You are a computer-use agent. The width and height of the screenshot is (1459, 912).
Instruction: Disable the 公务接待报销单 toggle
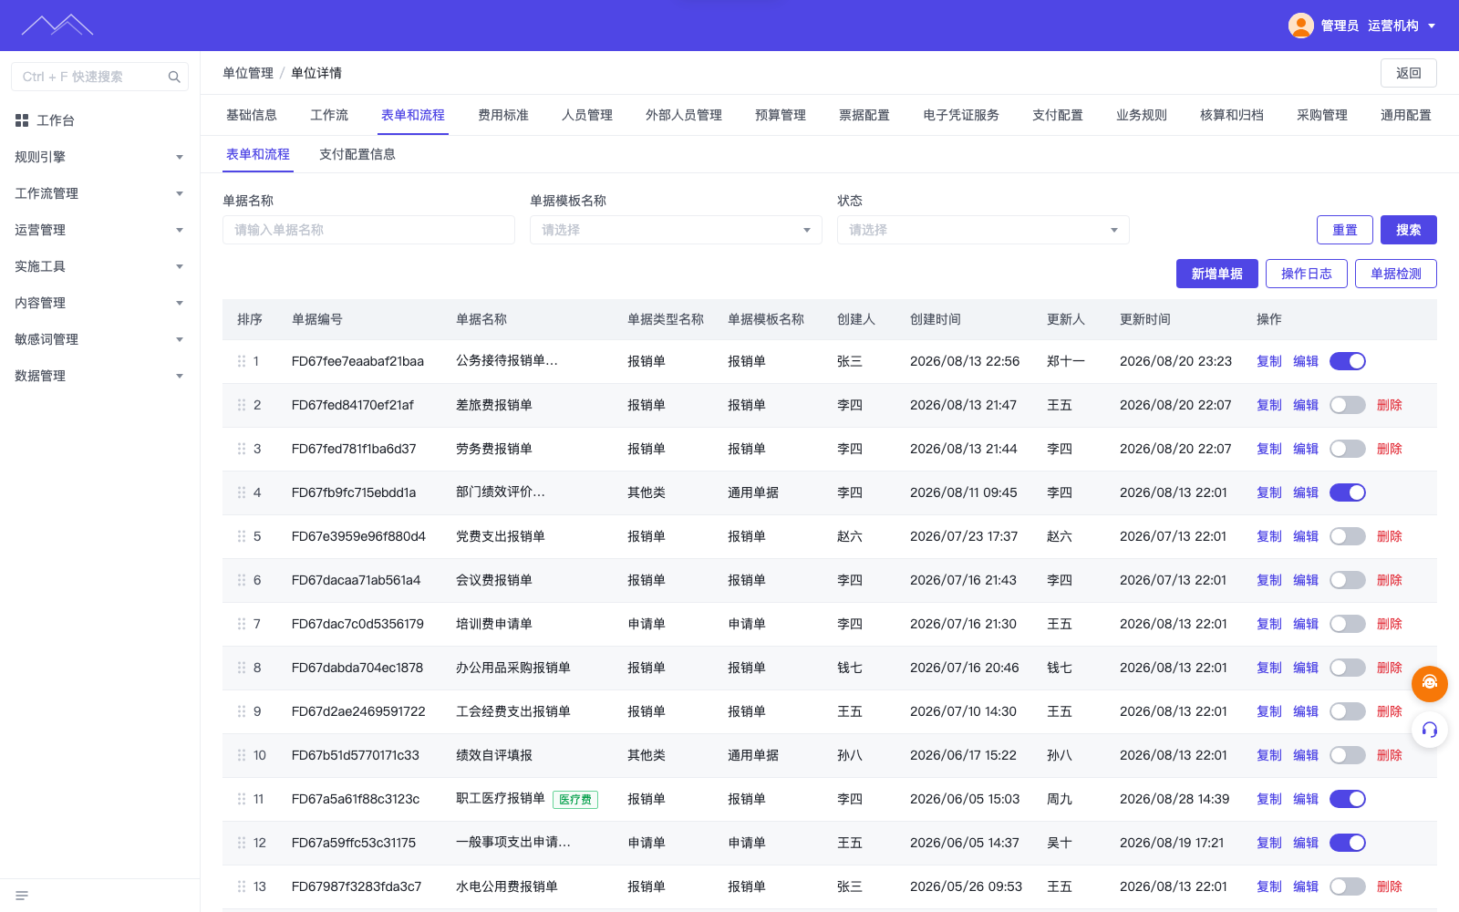coord(1347,361)
